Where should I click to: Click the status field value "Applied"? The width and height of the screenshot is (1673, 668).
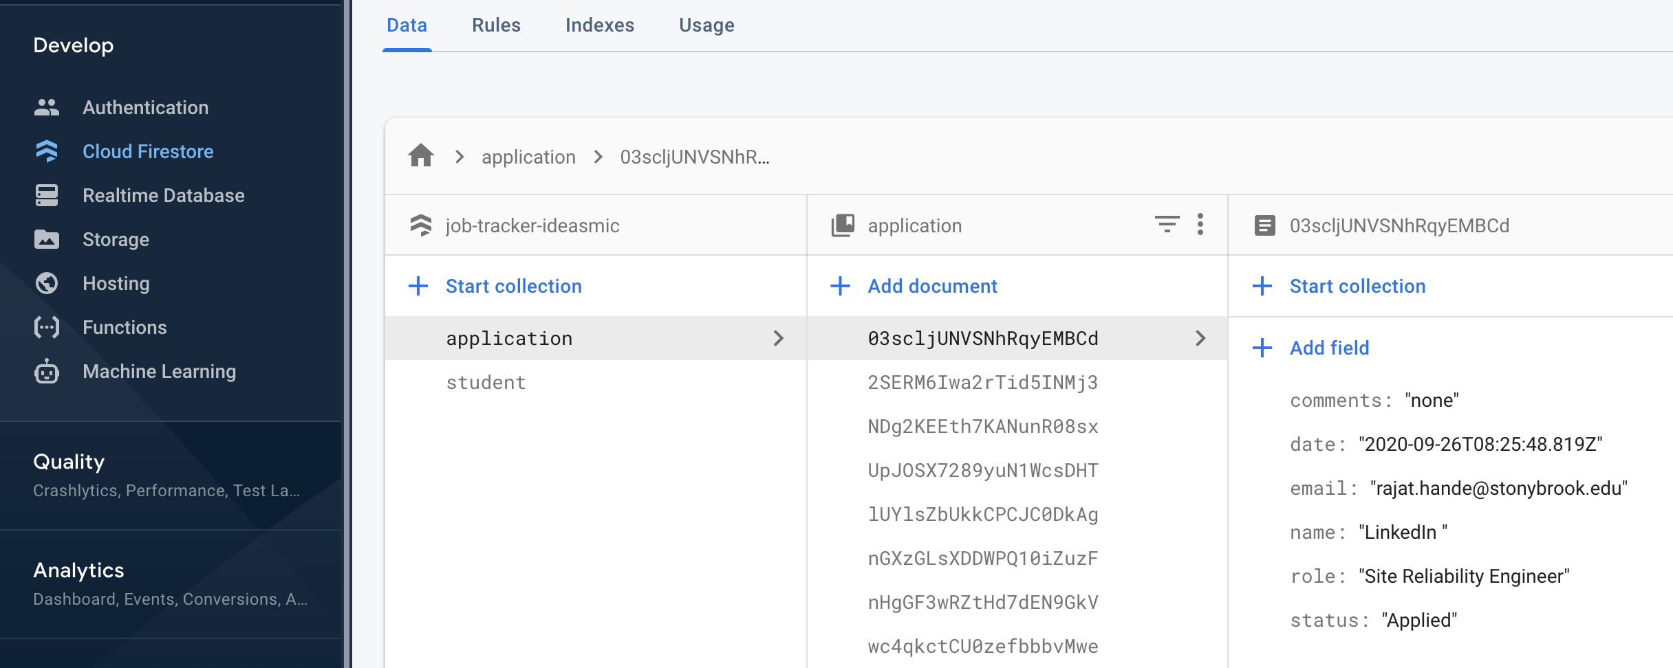1419,620
